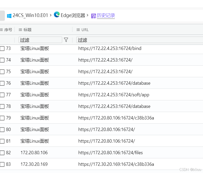Image resolution: width=203 pixels, height=173 pixels.
Task: Select URL https://172.30.20.169:16724/c38b336a
Action: coord(116,164)
